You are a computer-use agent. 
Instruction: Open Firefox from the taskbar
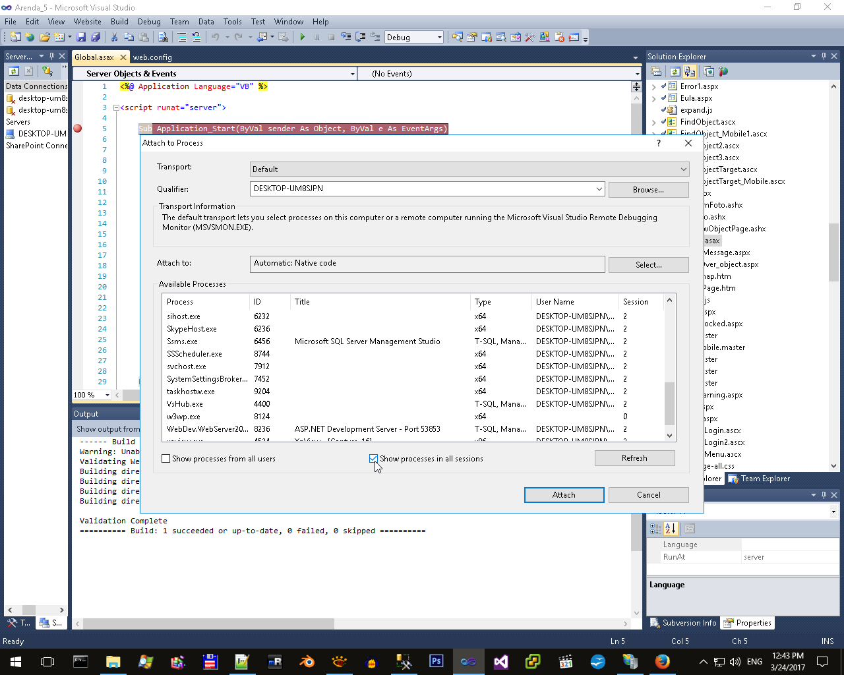(x=663, y=661)
